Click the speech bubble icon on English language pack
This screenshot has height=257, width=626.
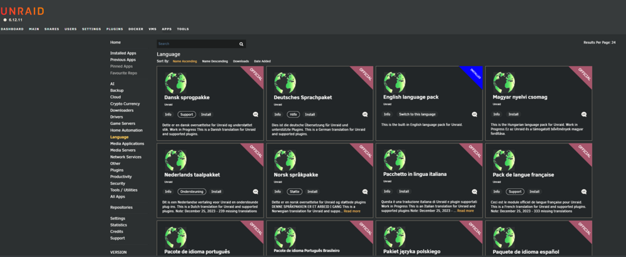[475, 114]
